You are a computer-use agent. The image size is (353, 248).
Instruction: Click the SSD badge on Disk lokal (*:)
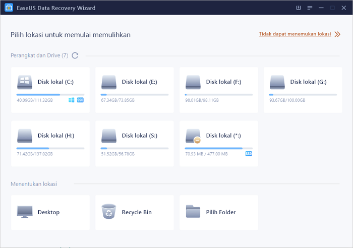click(x=249, y=154)
